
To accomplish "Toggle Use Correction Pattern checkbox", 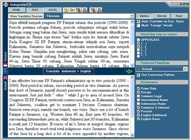I will pos(138,75).
